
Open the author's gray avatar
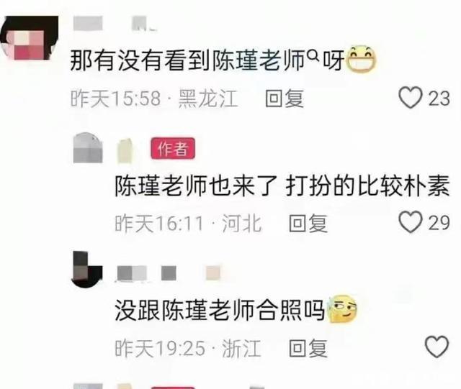88,147
